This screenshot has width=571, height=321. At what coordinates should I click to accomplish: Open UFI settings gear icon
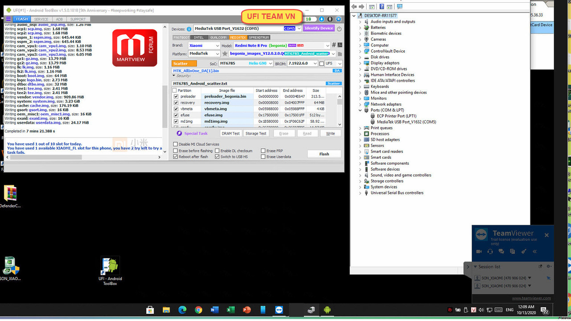click(339, 19)
